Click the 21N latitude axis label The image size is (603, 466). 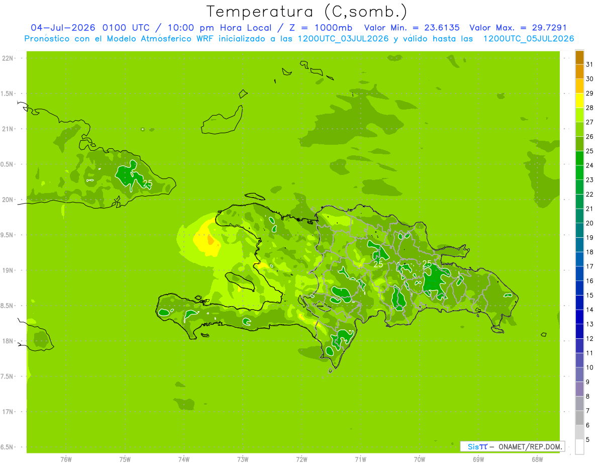point(8,129)
